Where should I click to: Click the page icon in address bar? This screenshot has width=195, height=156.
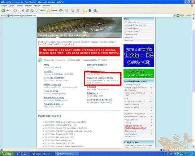8,16
